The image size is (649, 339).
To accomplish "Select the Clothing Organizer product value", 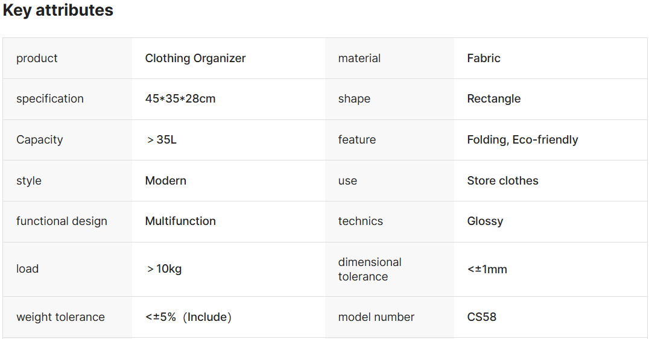I will [x=195, y=59].
